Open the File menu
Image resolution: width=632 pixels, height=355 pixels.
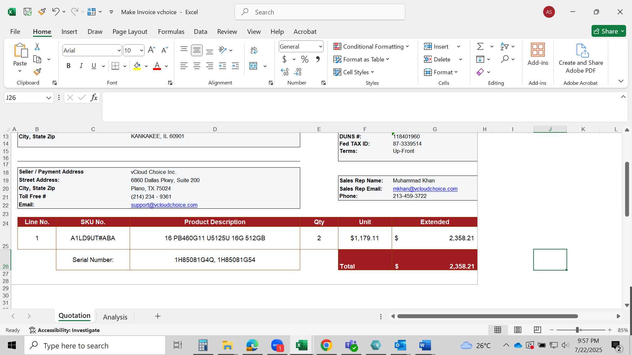(15, 32)
